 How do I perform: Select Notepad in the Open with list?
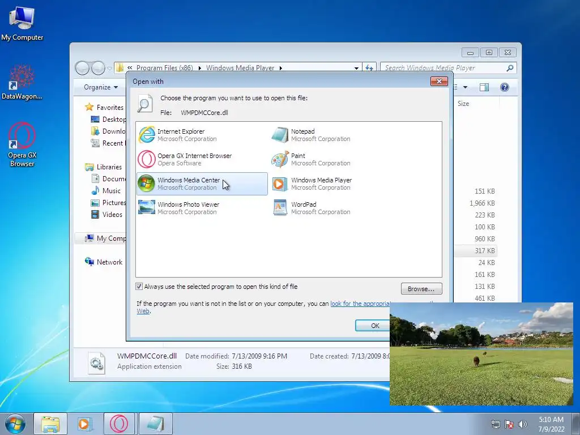pos(335,135)
